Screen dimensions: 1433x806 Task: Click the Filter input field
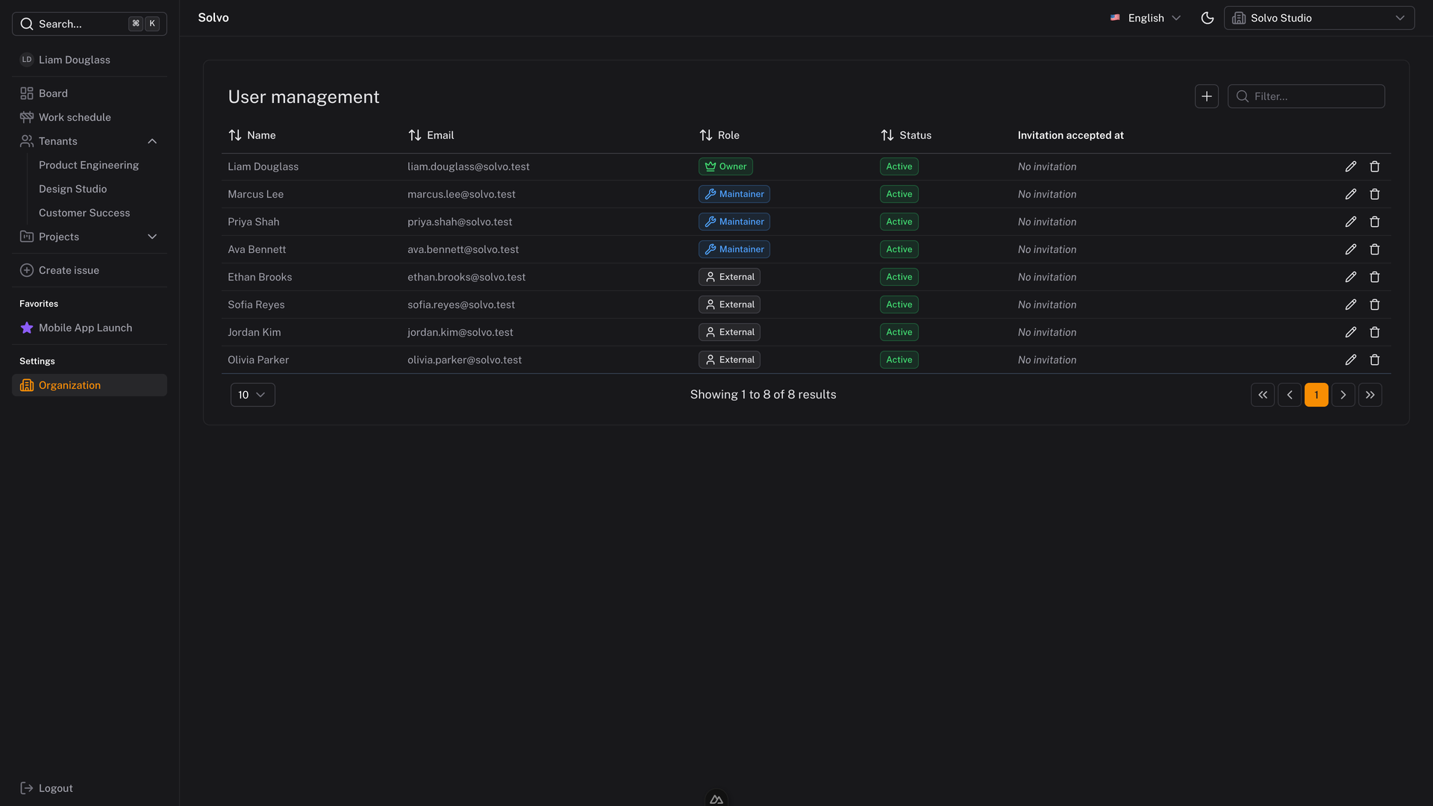[1314, 96]
